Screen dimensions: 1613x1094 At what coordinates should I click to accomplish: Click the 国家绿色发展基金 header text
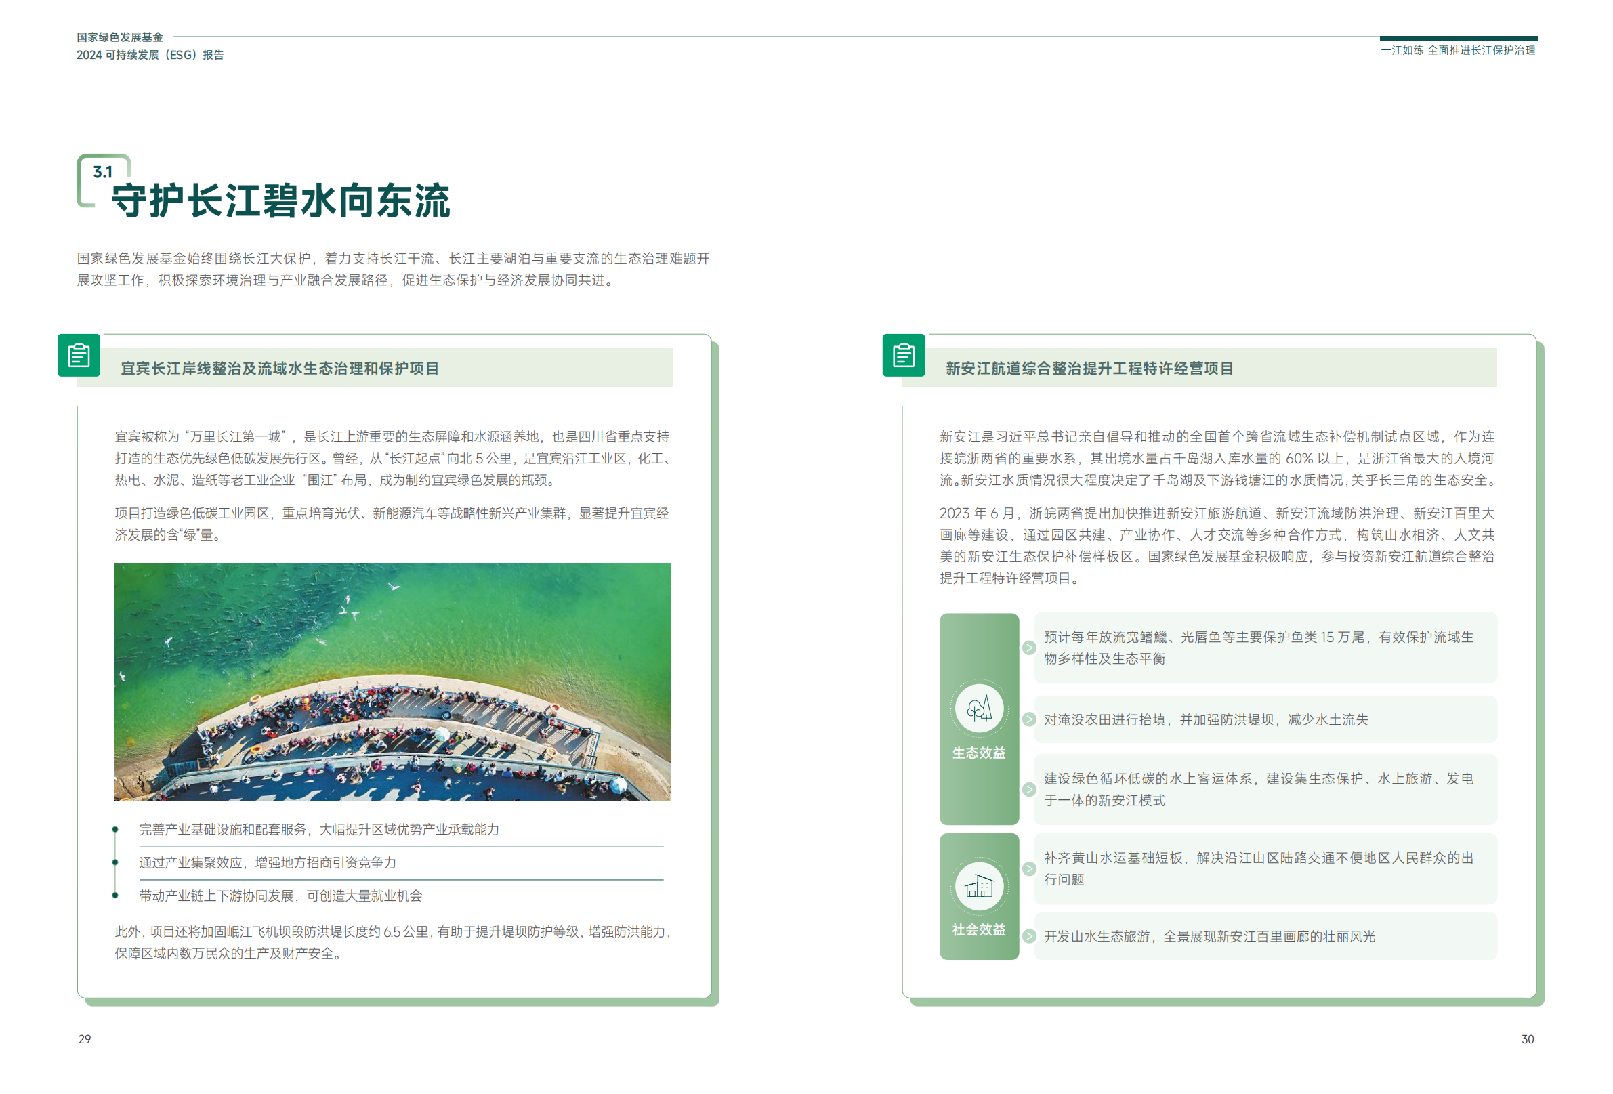tap(119, 37)
